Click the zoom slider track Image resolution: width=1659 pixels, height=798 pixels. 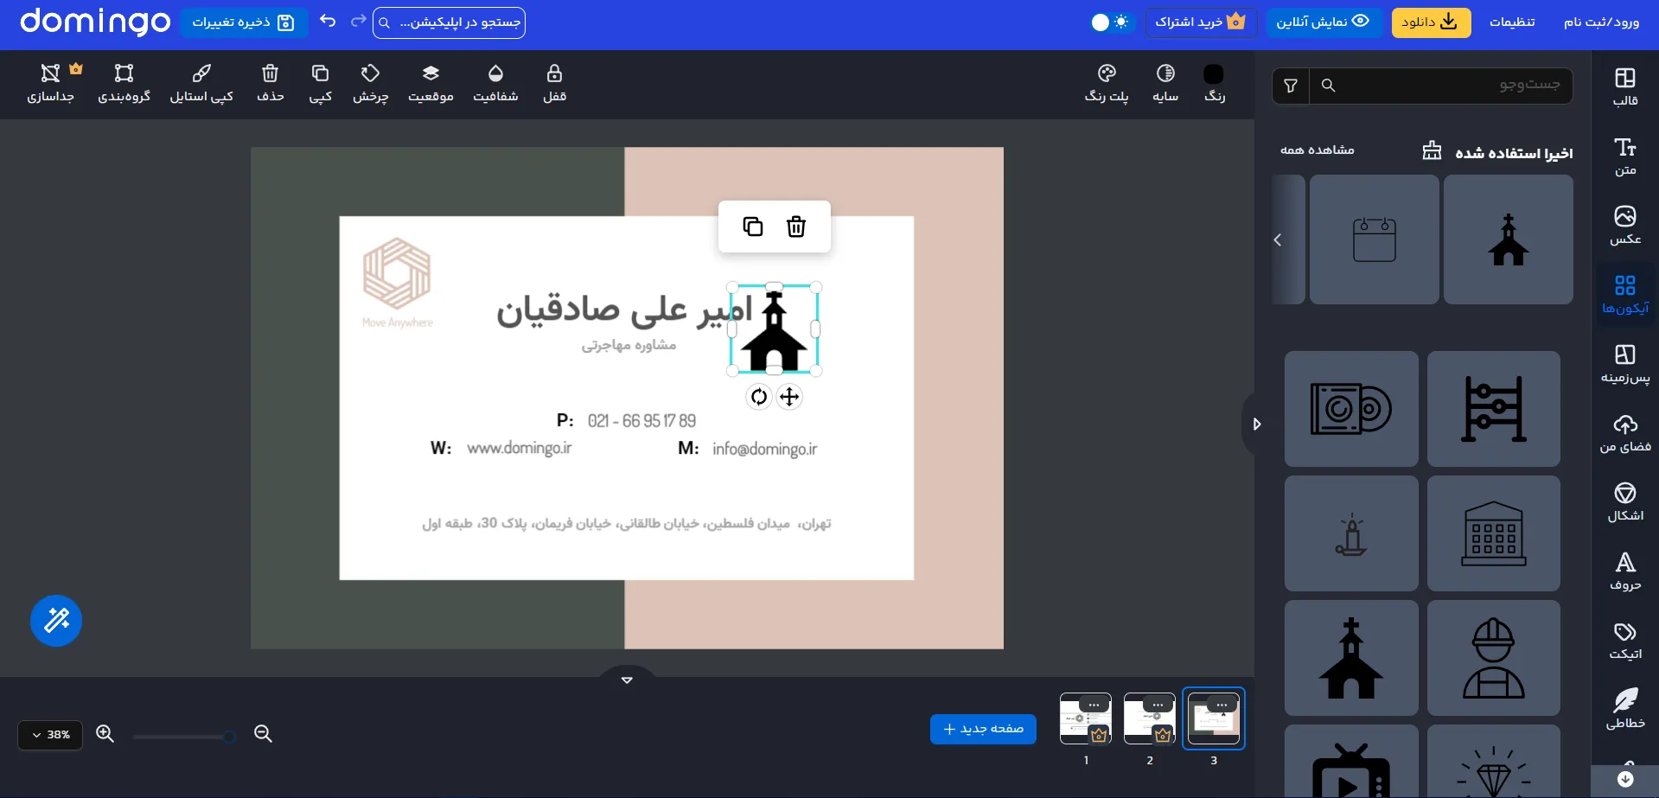[183, 737]
